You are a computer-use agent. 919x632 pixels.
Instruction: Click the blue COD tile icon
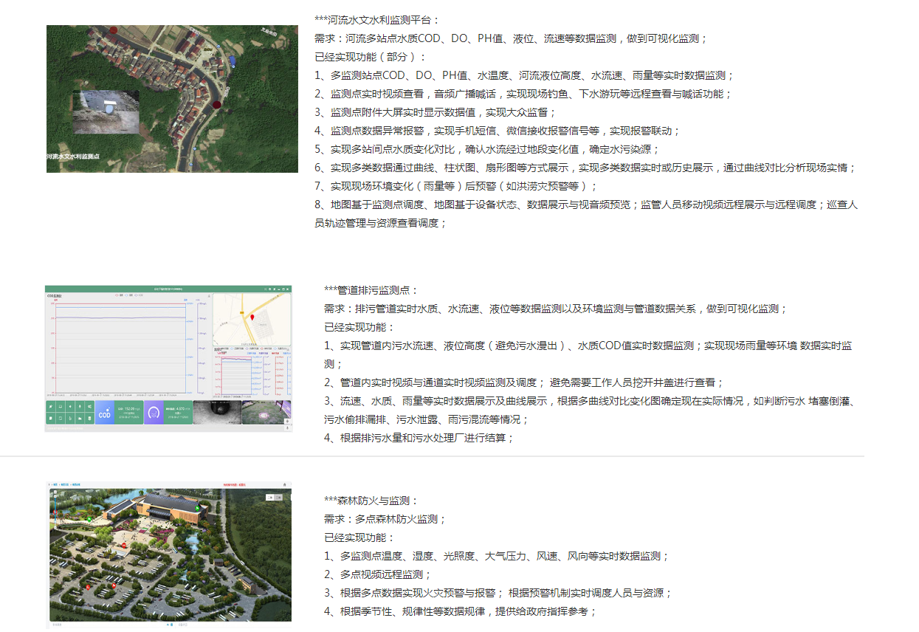tap(104, 412)
